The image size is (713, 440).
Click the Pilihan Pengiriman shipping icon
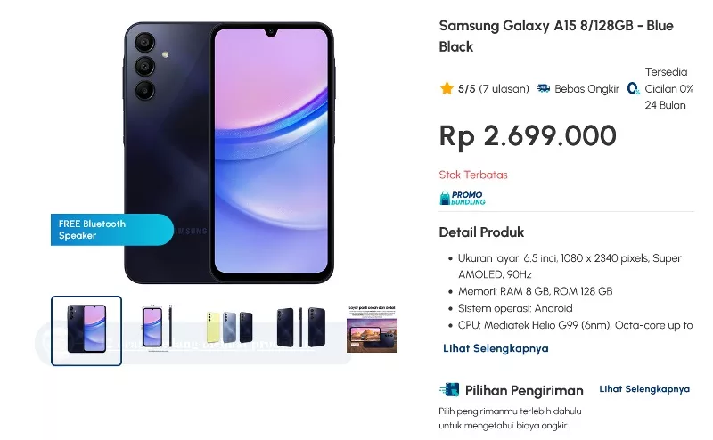pos(450,389)
